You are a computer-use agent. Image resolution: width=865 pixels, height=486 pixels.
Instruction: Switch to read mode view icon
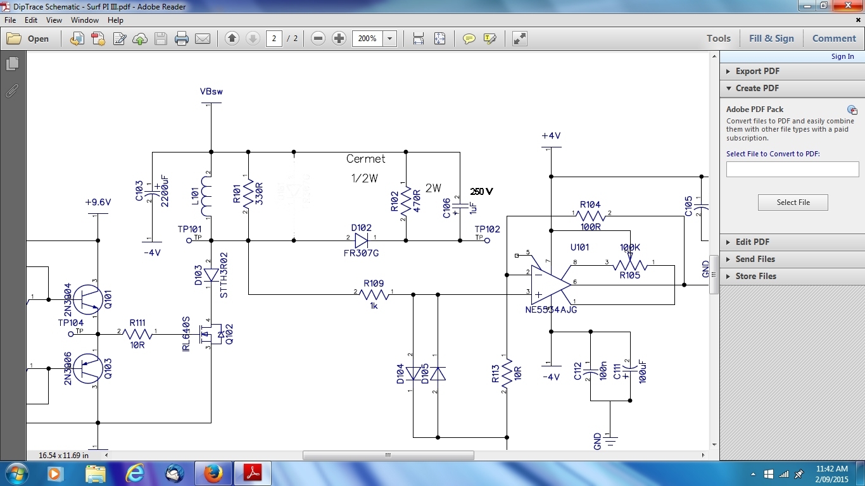520,39
